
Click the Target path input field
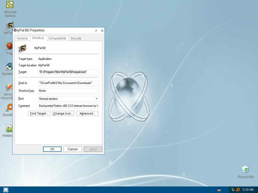[x=69, y=72]
